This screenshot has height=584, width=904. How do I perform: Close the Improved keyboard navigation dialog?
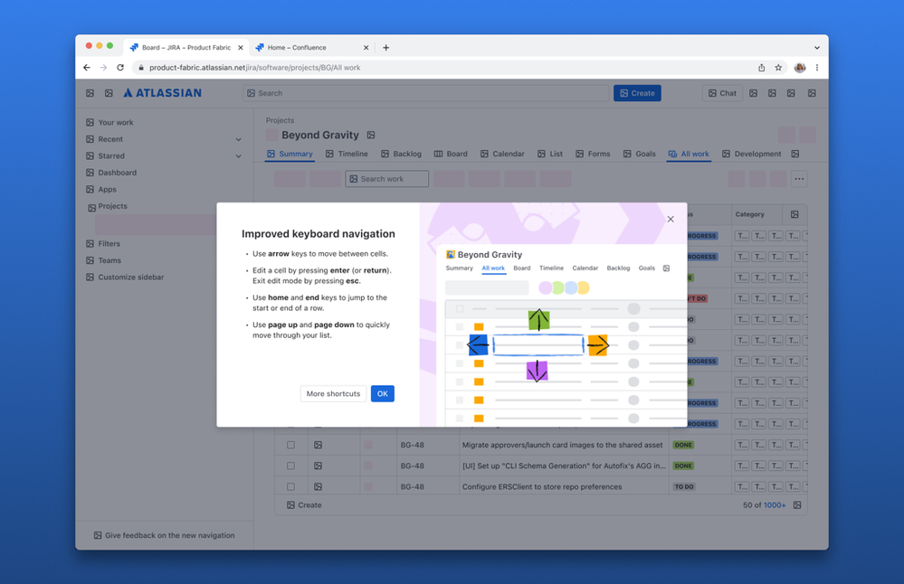click(671, 219)
